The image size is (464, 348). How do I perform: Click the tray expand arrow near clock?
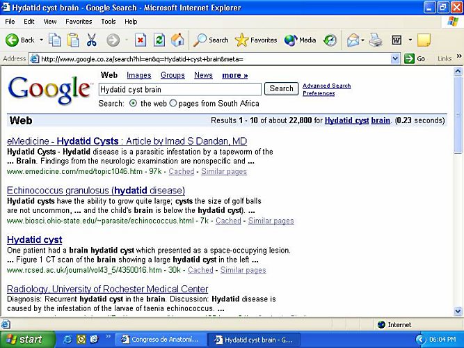coord(420,340)
